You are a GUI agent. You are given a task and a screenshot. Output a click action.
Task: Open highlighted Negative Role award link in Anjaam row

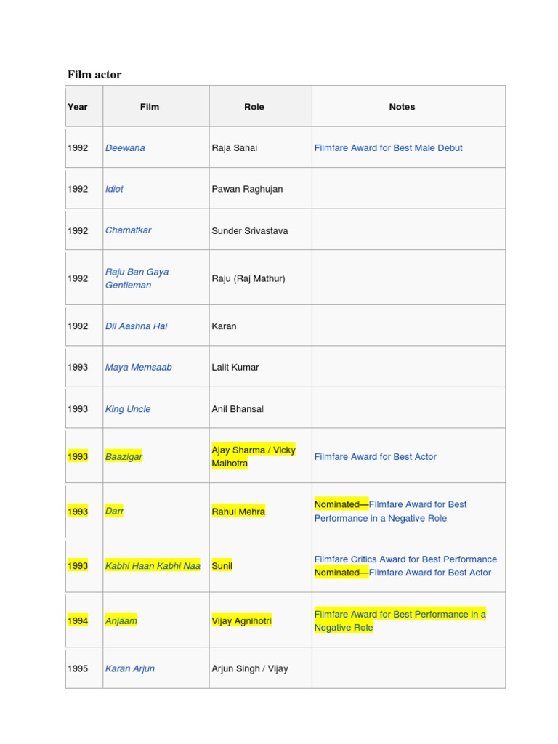(x=400, y=620)
